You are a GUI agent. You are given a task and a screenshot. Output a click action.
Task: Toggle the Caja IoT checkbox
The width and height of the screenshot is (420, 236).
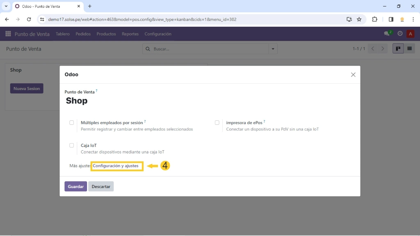point(72,145)
